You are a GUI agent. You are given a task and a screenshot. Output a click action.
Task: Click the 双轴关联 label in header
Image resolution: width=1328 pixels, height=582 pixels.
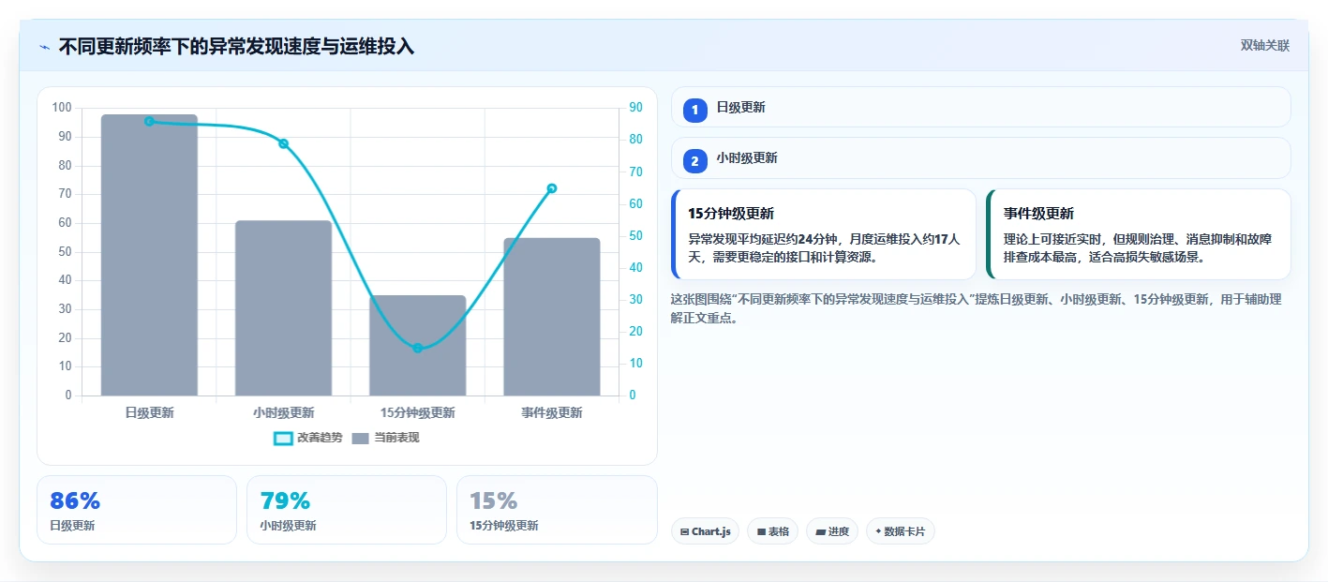click(1265, 46)
